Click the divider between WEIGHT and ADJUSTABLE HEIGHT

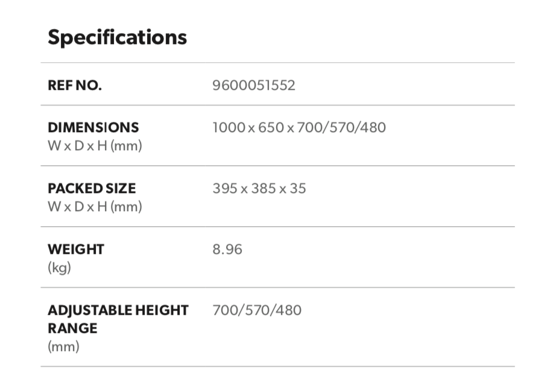point(277,288)
